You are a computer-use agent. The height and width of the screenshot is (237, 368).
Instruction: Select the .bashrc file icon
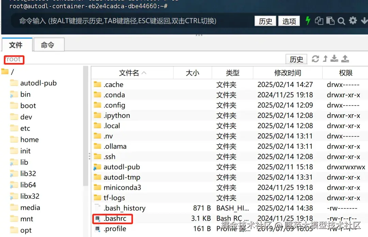pos(97,219)
